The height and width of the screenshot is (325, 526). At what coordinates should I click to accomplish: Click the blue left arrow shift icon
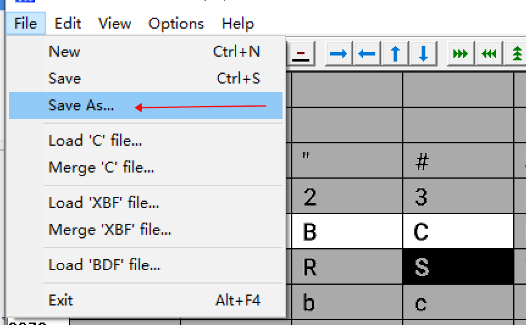click(x=367, y=54)
